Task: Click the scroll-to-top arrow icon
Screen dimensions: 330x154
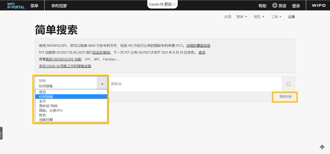Action: (322, 147)
